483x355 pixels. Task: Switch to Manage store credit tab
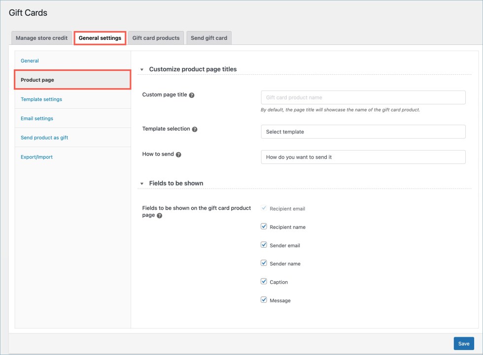click(41, 38)
